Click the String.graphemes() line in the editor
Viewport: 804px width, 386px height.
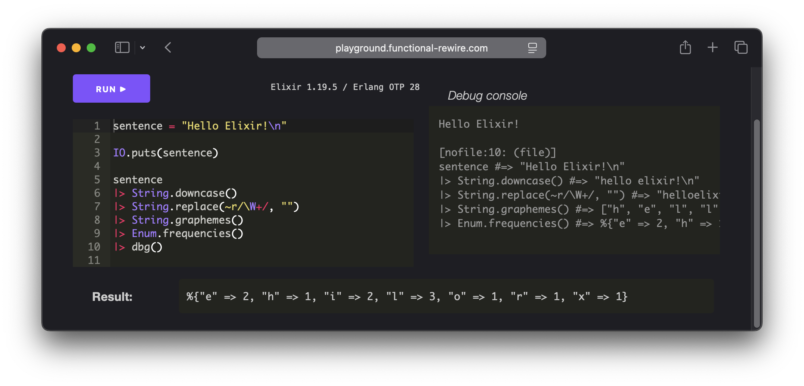pyautogui.click(x=178, y=220)
